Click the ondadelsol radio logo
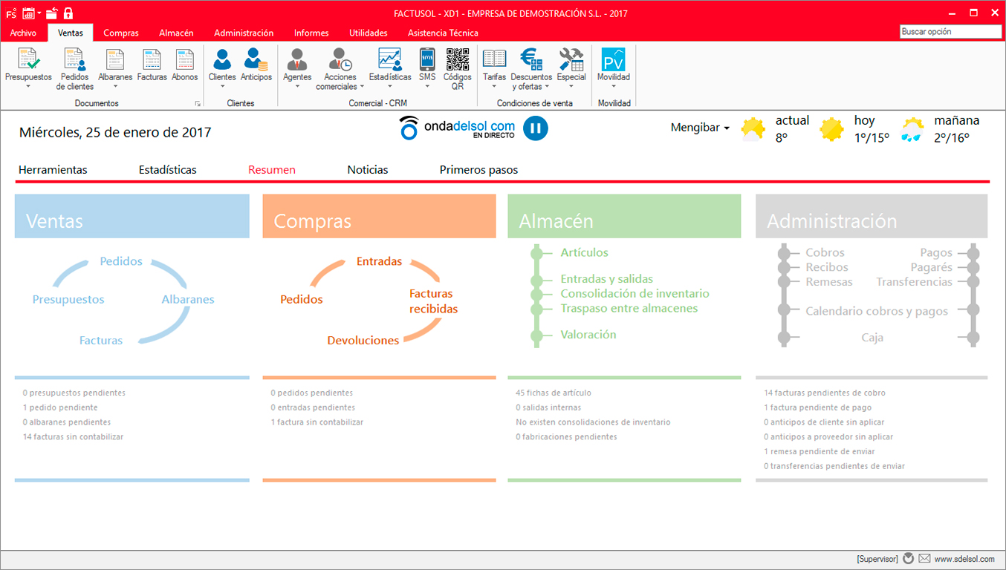The height and width of the screenshot is (570, 1006). point(457,128)
